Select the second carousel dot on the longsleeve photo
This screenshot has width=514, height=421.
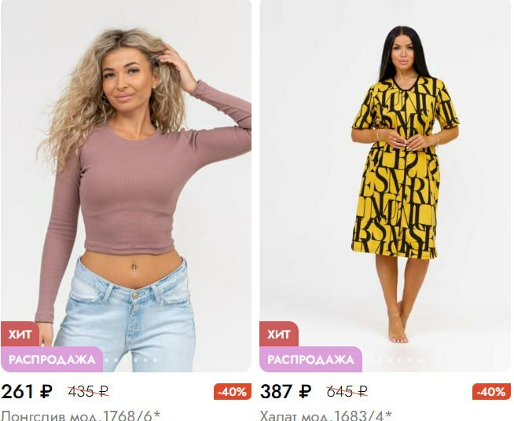tap(116, 360)
